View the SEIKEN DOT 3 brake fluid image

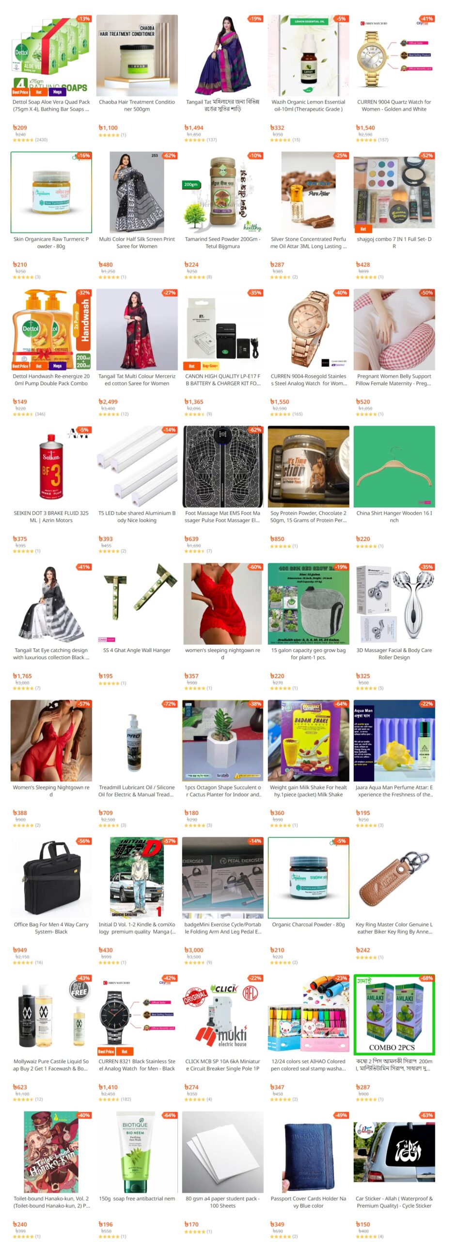coord(51,466)
